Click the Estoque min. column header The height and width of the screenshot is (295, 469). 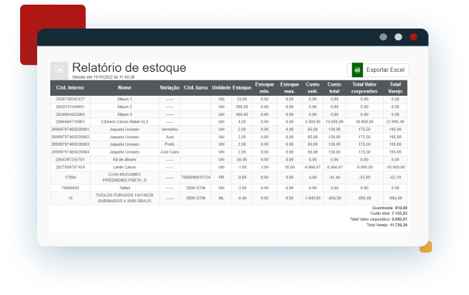point(265,88)
